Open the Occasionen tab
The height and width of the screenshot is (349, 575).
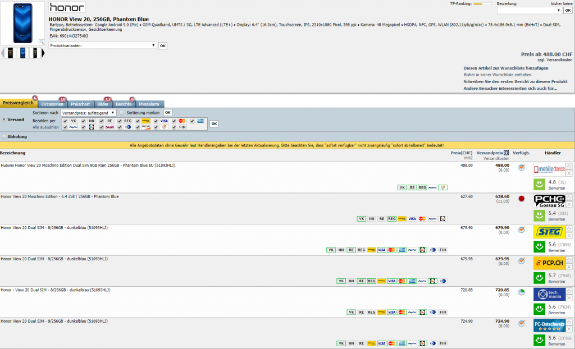pyautogui.click(x=52, y=104)
